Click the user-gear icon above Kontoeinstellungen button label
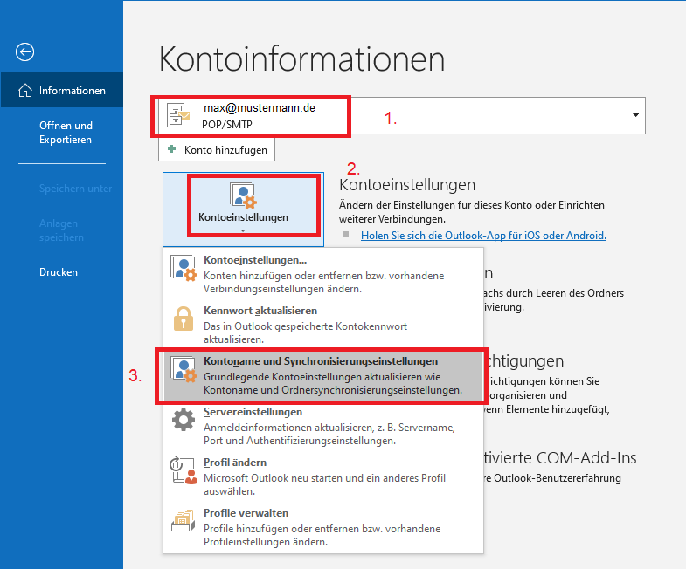Viewport: 686px width, 569px height. [x=243, y=195]
